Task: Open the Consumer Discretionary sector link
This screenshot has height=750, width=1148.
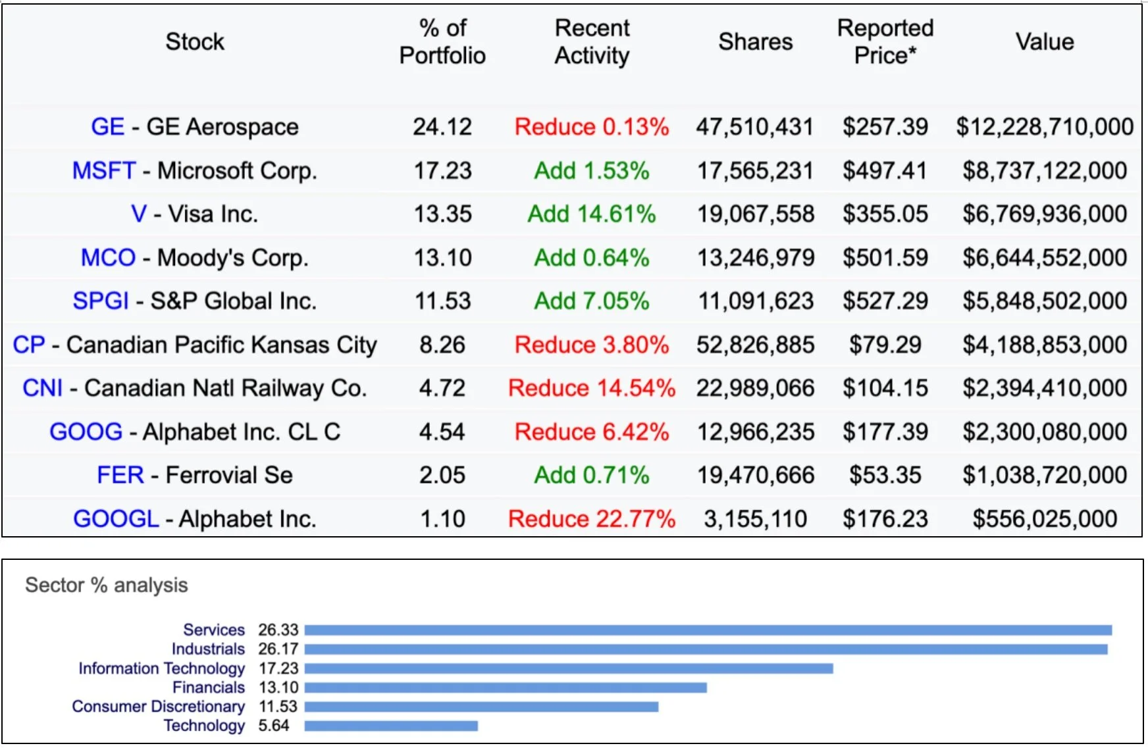Action: (158, 706)
